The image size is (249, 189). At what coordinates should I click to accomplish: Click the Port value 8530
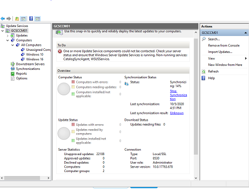[x=156, y=158]
